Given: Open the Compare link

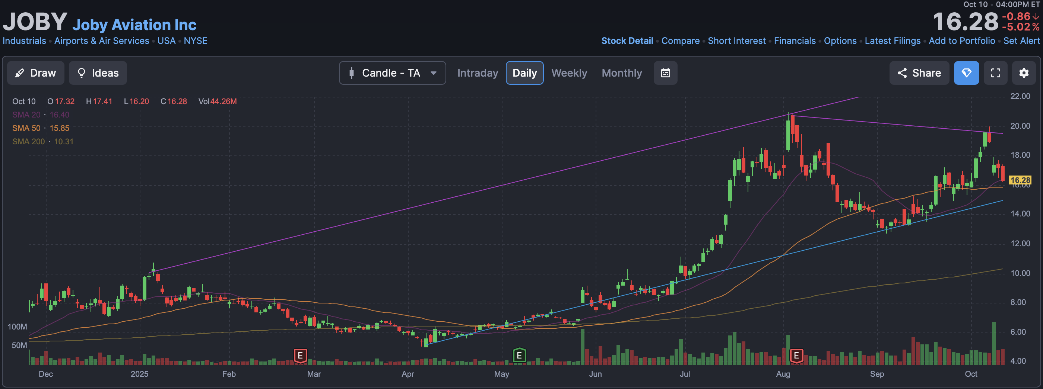Looking at the screenshot, I should [680, 41].
